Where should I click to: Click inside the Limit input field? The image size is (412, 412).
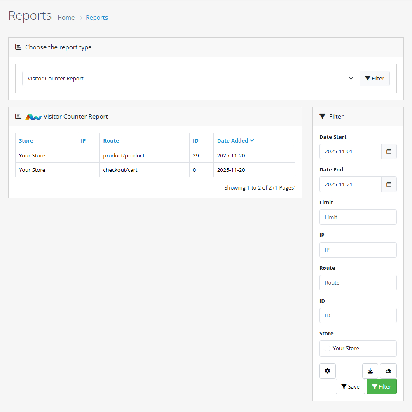click(358, 217)
